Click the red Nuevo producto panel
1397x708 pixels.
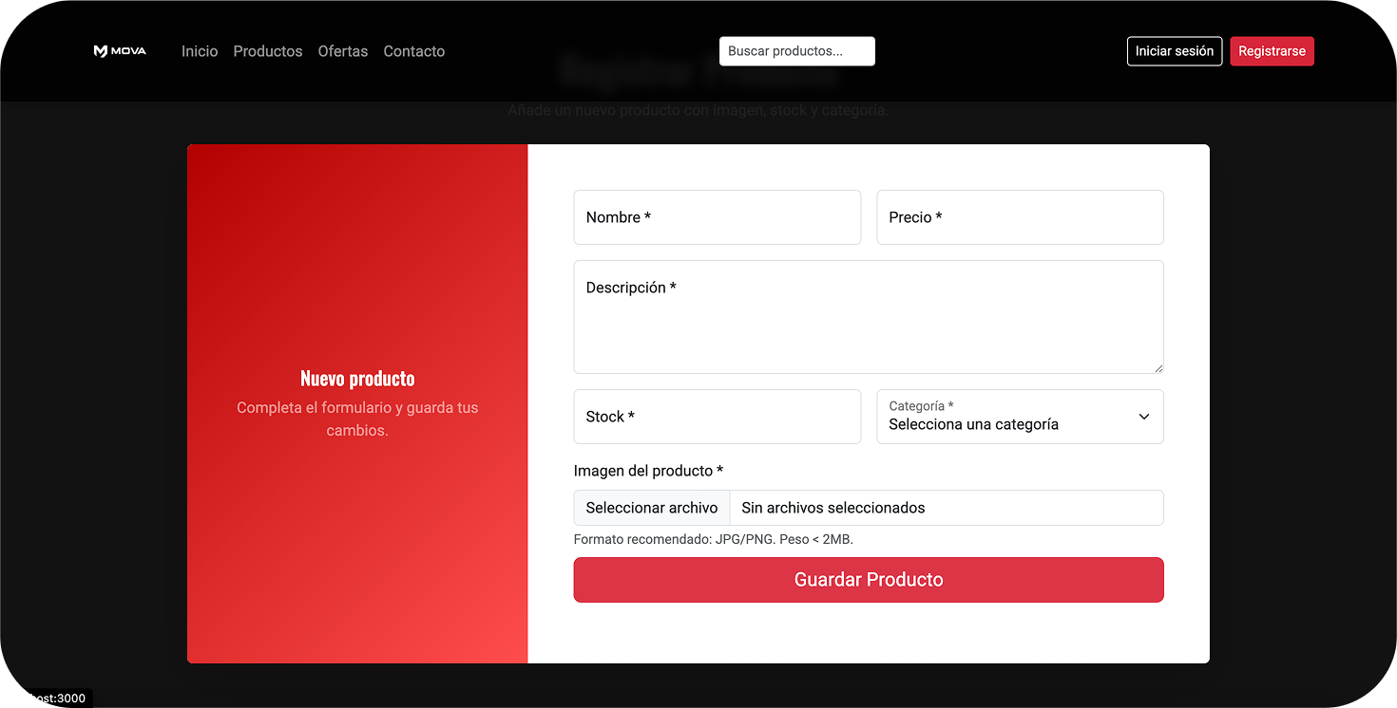tap(357, 403)
